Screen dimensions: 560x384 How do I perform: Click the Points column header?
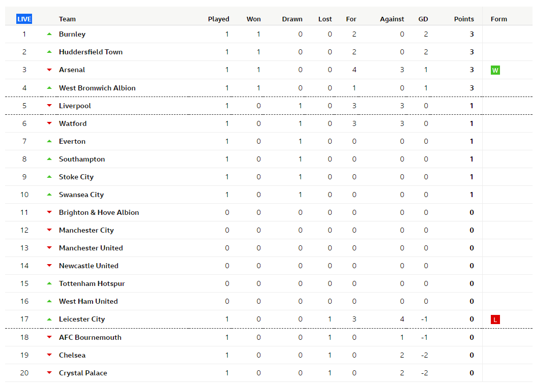point(464,19)
